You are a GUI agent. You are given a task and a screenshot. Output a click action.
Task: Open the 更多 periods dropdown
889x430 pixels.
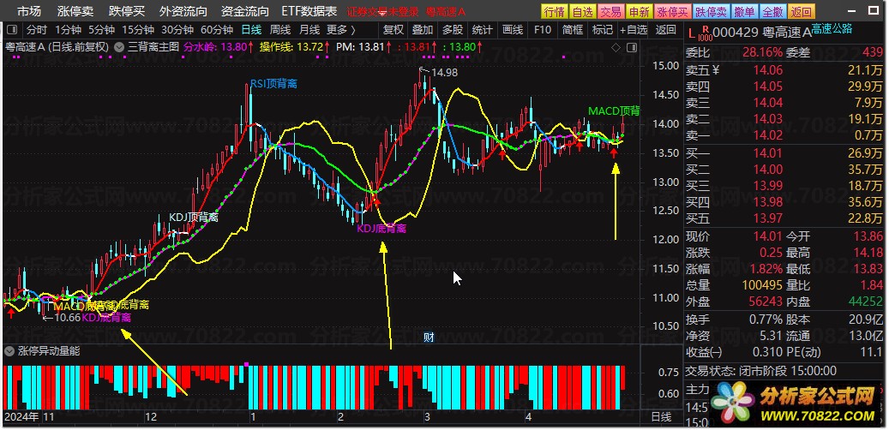point(341,30)
